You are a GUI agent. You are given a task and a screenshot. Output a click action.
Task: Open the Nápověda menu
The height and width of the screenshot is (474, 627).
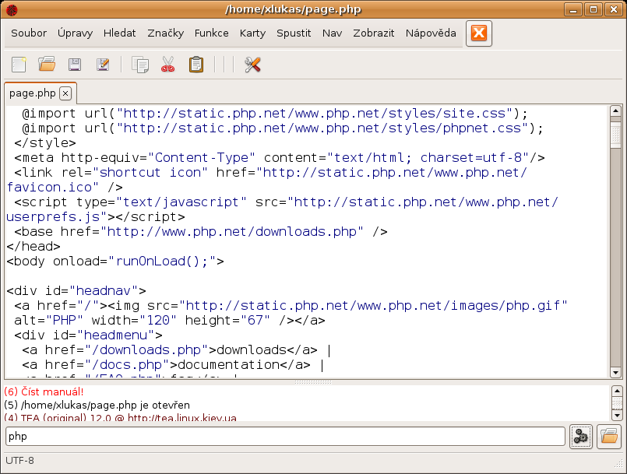[431, 33]
